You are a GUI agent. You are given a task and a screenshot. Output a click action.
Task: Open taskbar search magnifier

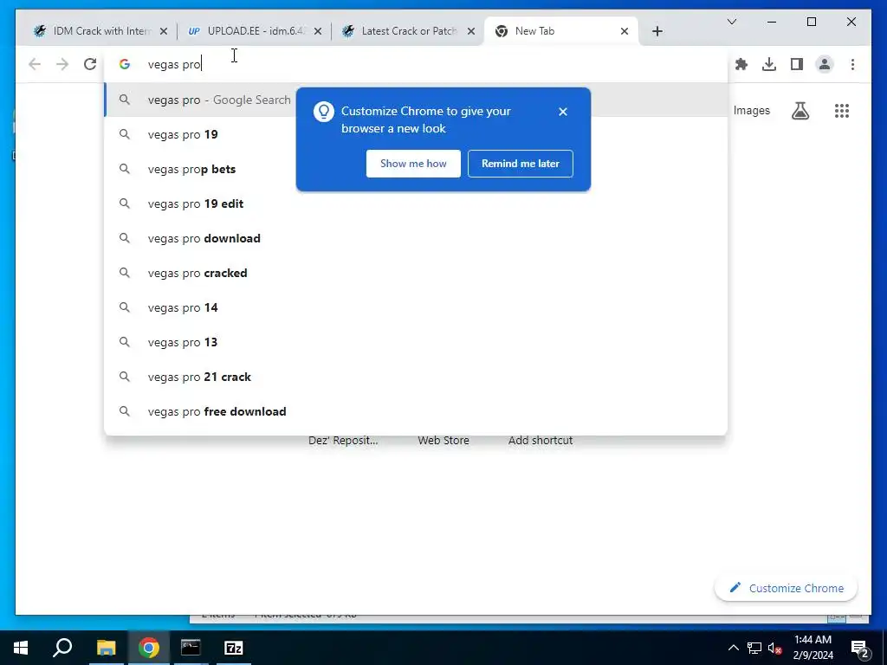pyautogui.click(x=62, y=648)
